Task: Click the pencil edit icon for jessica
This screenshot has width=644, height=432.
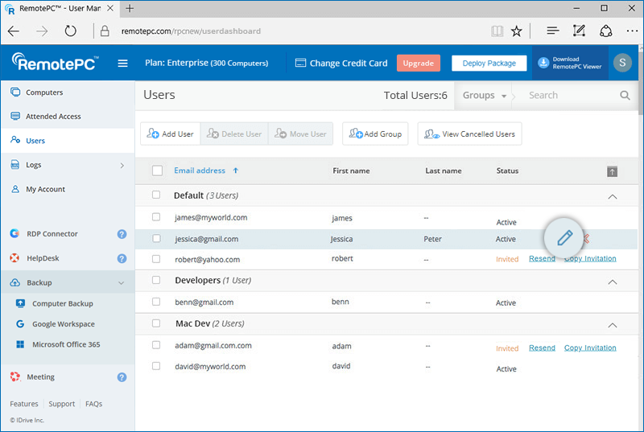Action: click(564, 238)
